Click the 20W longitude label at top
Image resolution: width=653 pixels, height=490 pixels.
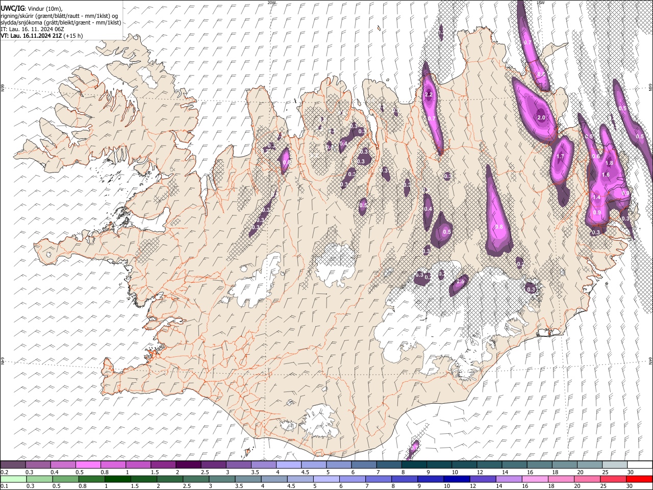pyautogui.click(x=271, y=3)
